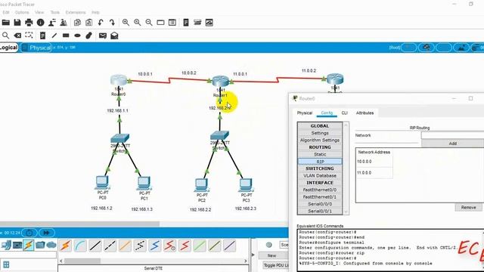Open the Config tab in Router0 window

(327, 113)
